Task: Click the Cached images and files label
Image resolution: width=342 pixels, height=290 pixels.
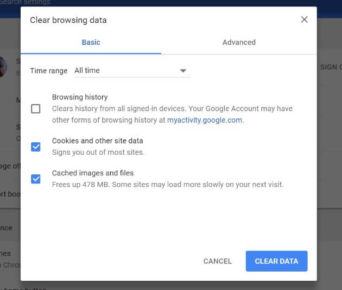Action: tap(93, 173)
